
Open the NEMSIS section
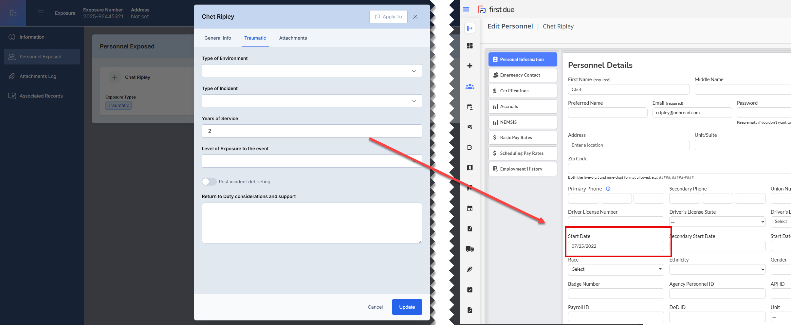(523, 122)
